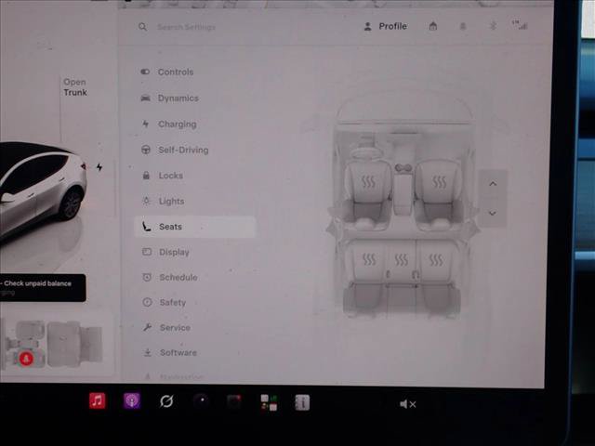Toggle the rear-left seat heater
This screenshot has width=595, height=446.
click(x=369, y=259)
